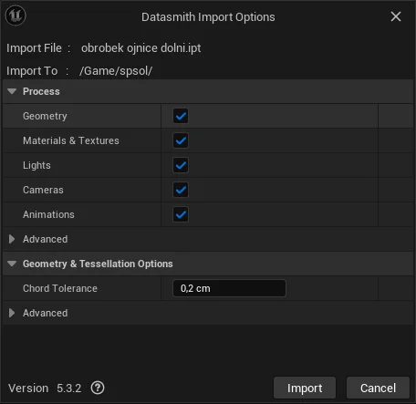Toggle the Cameras checkbox

coord(181,190)
